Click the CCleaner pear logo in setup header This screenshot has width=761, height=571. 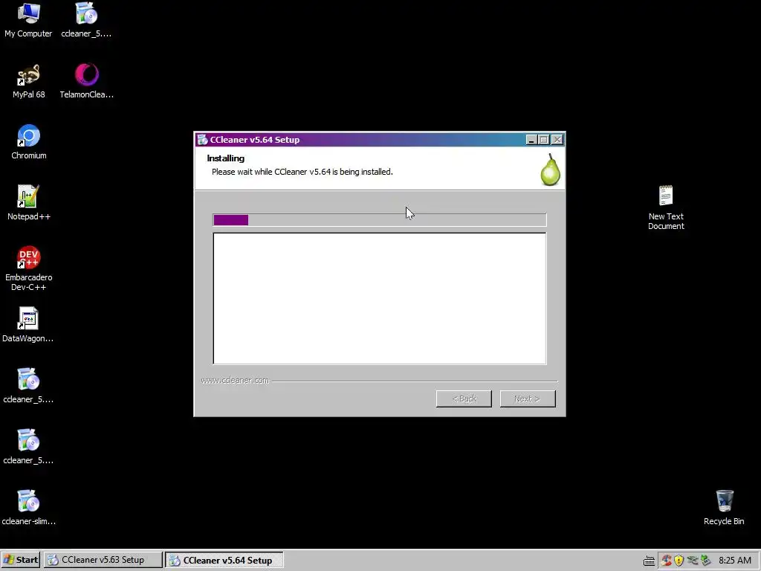(x=551, y=170)
